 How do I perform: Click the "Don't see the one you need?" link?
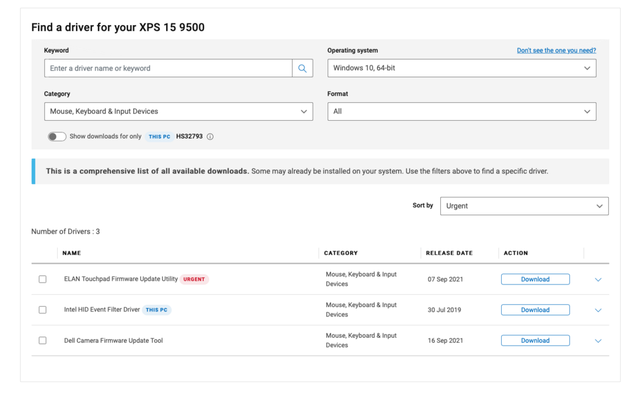click(x=556, y=50)
